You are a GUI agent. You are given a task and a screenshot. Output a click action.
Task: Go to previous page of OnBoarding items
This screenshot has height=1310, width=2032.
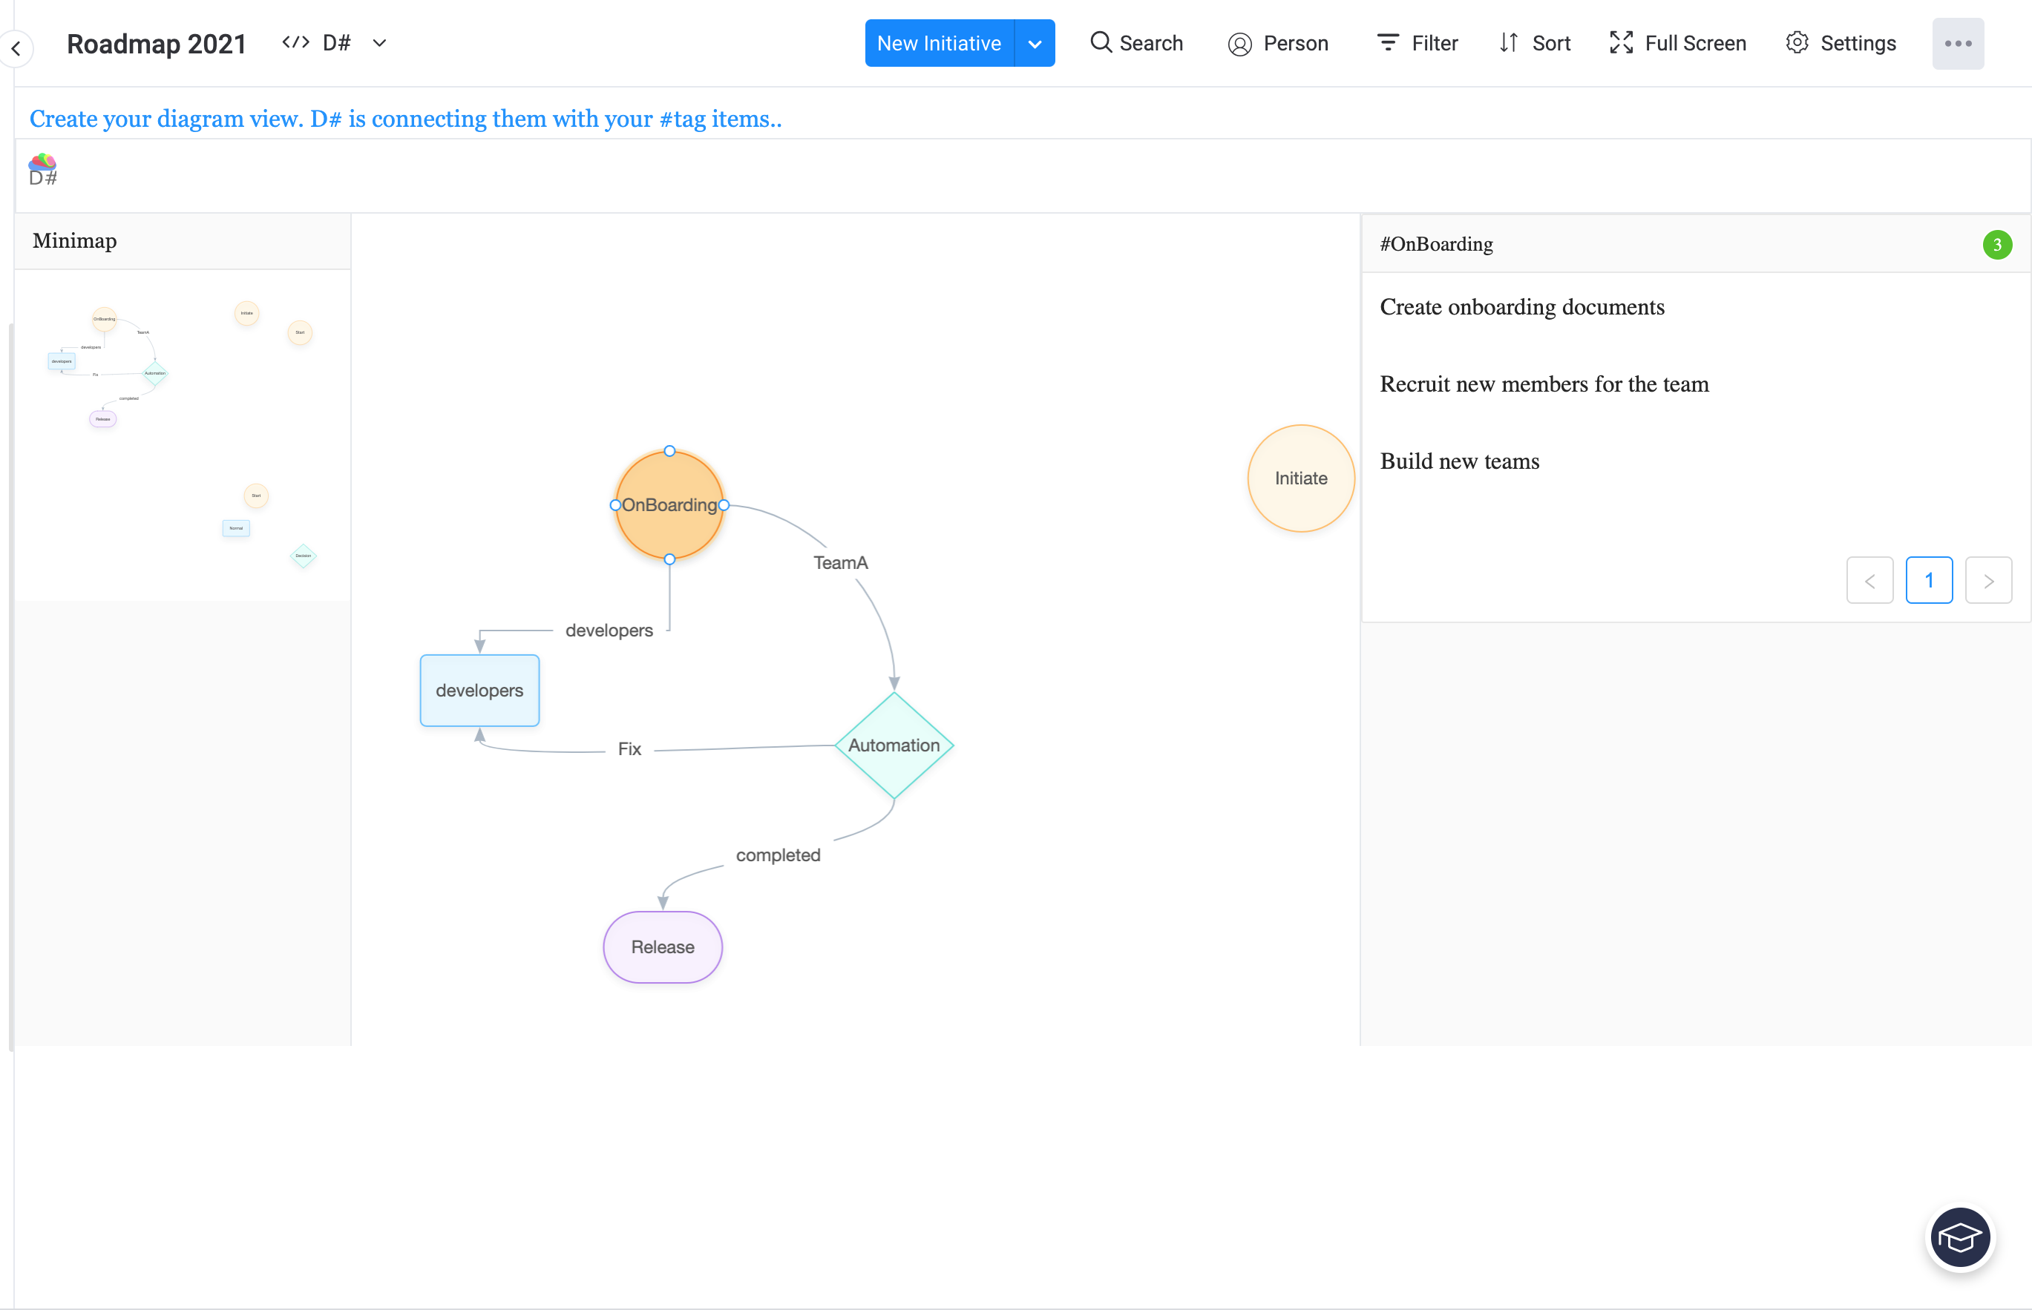[x=1869, y=581]
